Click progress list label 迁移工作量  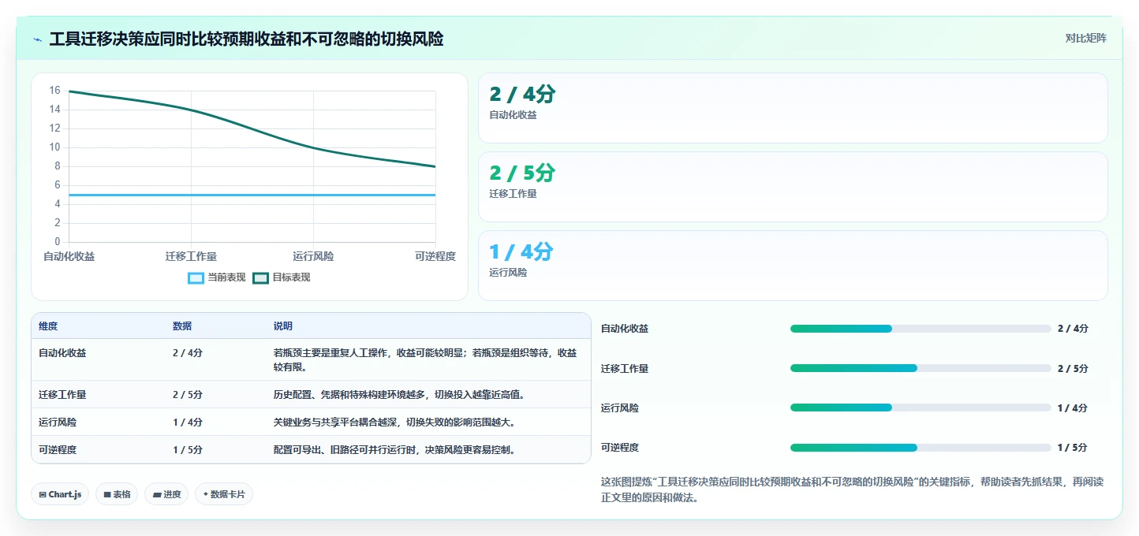(625, 368)
